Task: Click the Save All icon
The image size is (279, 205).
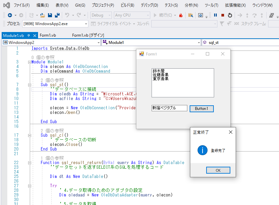Action: (x=57, y=15)
